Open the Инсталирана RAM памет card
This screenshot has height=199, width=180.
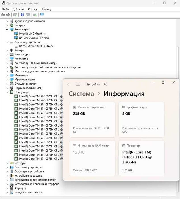(92, 158)
